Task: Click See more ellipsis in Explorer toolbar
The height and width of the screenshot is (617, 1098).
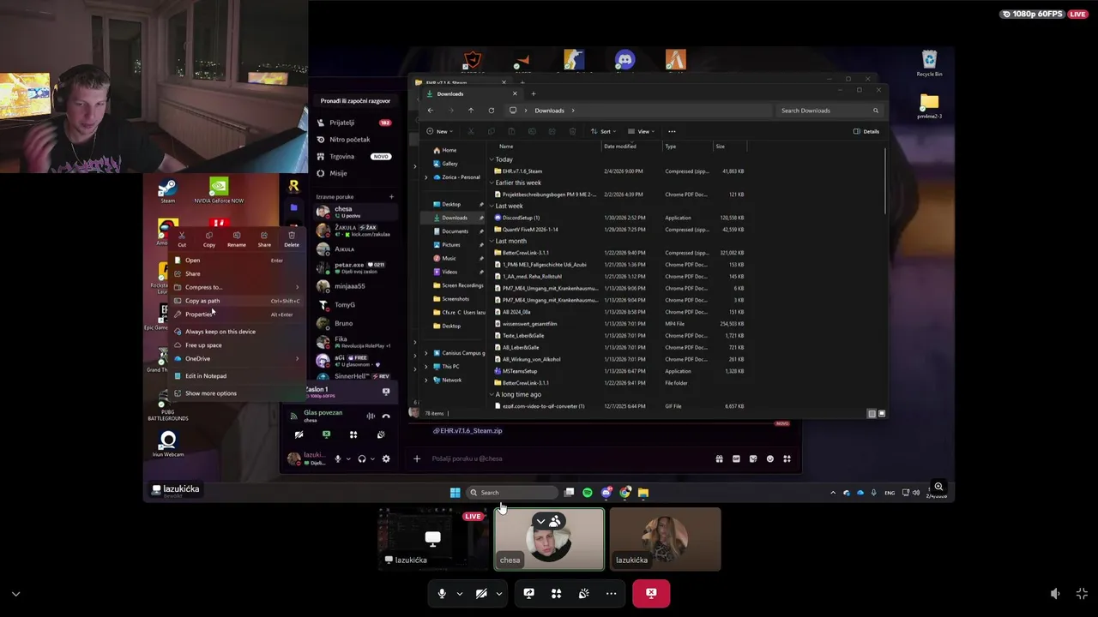Action: (x=672, y=131)
